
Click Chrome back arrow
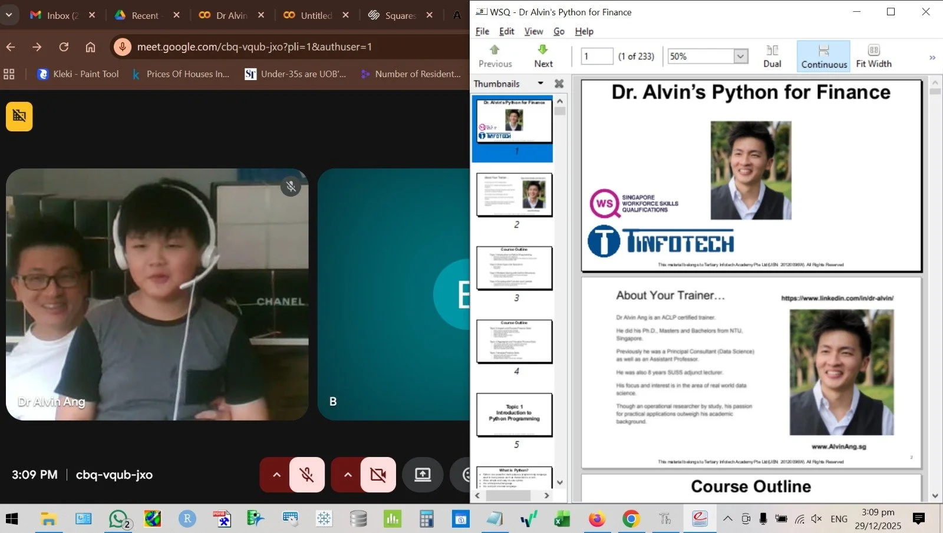[11, 47]
